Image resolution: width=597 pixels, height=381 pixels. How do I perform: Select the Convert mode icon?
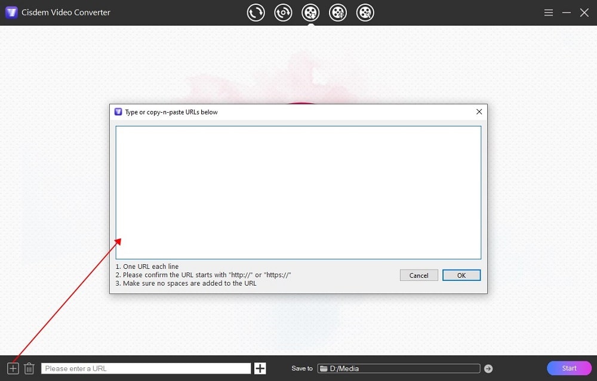(256, 12)
